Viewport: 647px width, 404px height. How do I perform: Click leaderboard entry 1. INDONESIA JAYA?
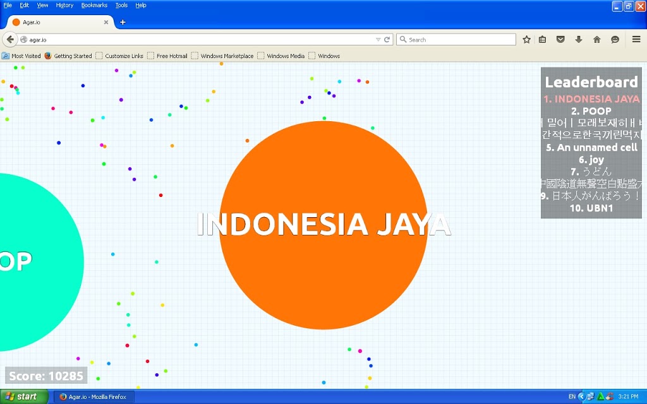(x=591, y=99)
